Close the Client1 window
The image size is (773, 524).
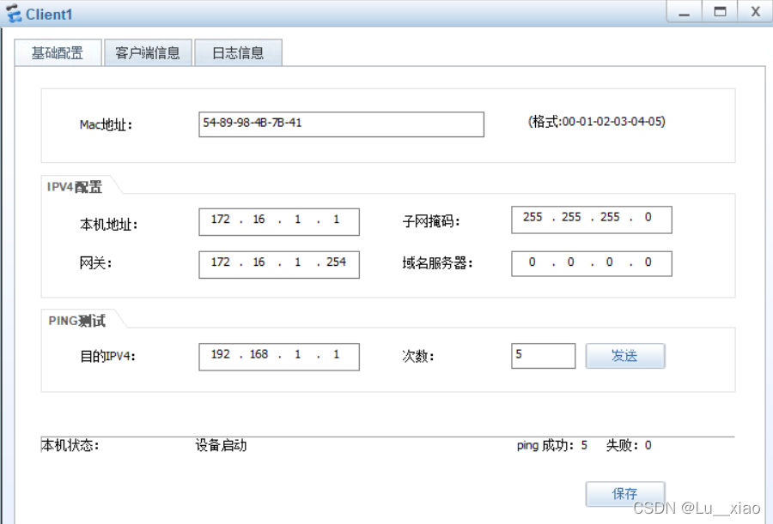coord(755,12)
